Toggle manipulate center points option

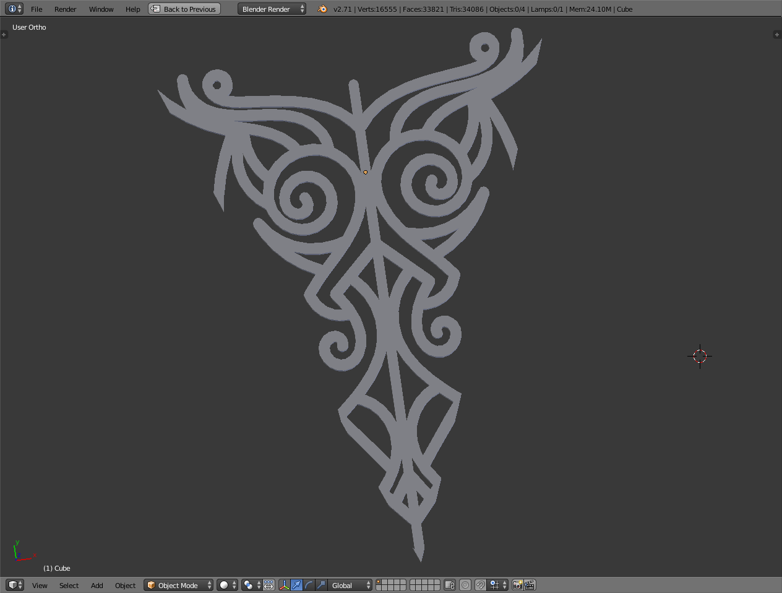click(x=269, y=586)
